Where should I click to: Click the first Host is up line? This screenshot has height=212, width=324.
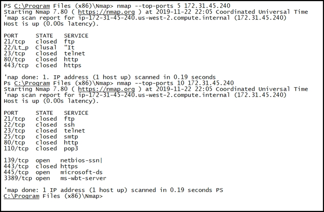coord(51,24)
